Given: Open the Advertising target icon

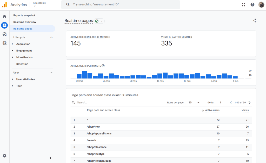Looking at the screenshot, I should [4, 43].
